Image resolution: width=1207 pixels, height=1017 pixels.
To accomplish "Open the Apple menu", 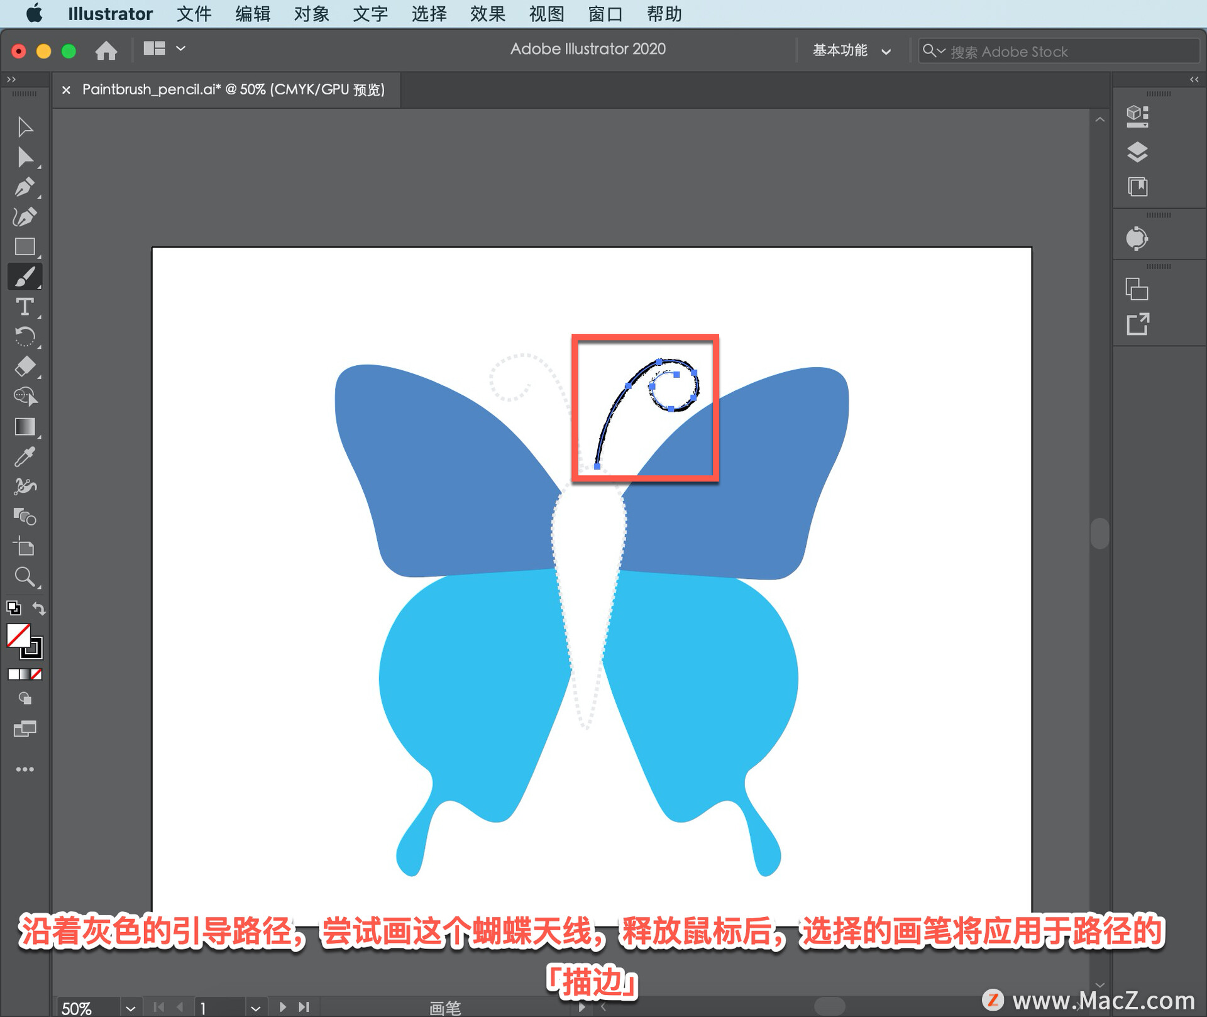I will click(35, 13).
